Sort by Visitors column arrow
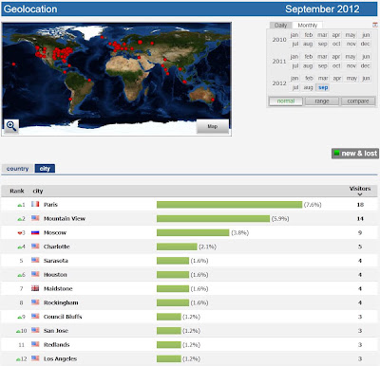The height and width of the screenshot is (366, 380). [x=360, y=194]
